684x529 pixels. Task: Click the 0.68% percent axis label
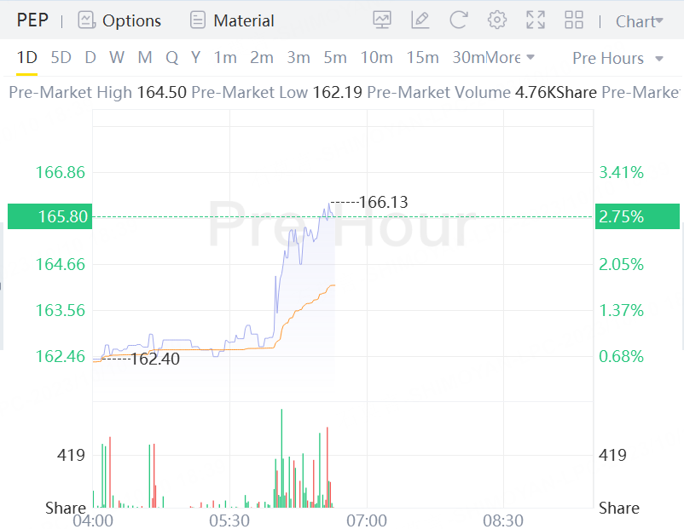click(x=621, y=356)
